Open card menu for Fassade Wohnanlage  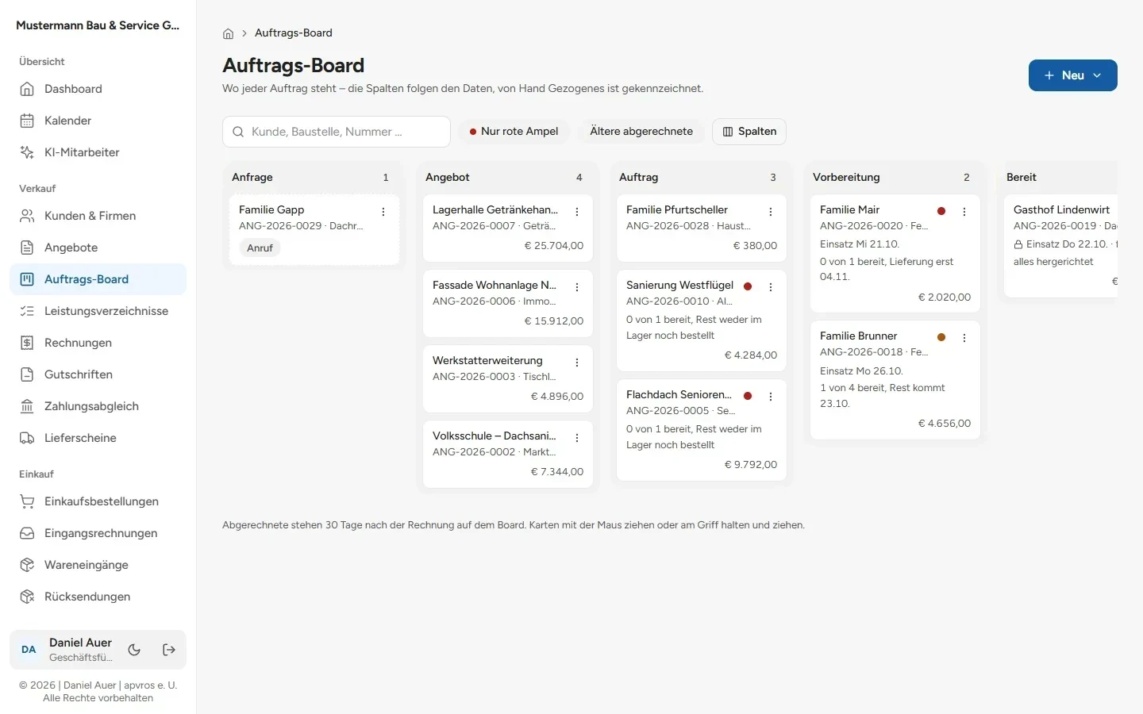[x=577, y=287]
